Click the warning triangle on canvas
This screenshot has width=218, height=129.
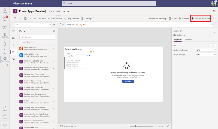click(91, 51)
